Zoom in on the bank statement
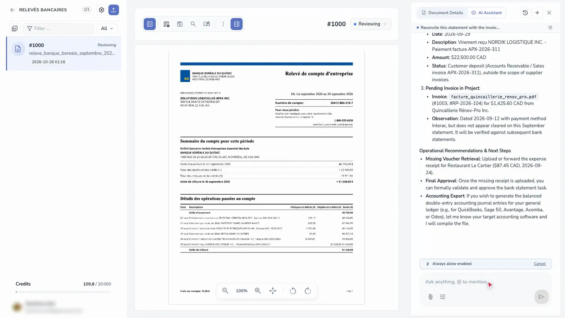Viewport: 565px width, 318px height. tap(258, 291)
